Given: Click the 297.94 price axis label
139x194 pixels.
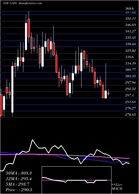Looking at the screenshot, I should [x=130, y=83].
